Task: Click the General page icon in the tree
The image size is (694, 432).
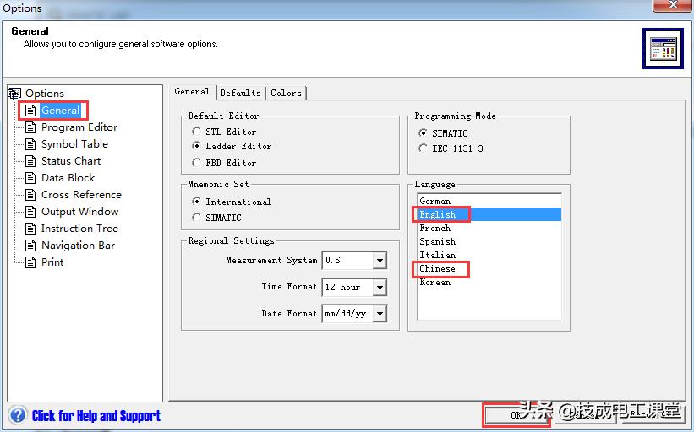Action: 30,111
